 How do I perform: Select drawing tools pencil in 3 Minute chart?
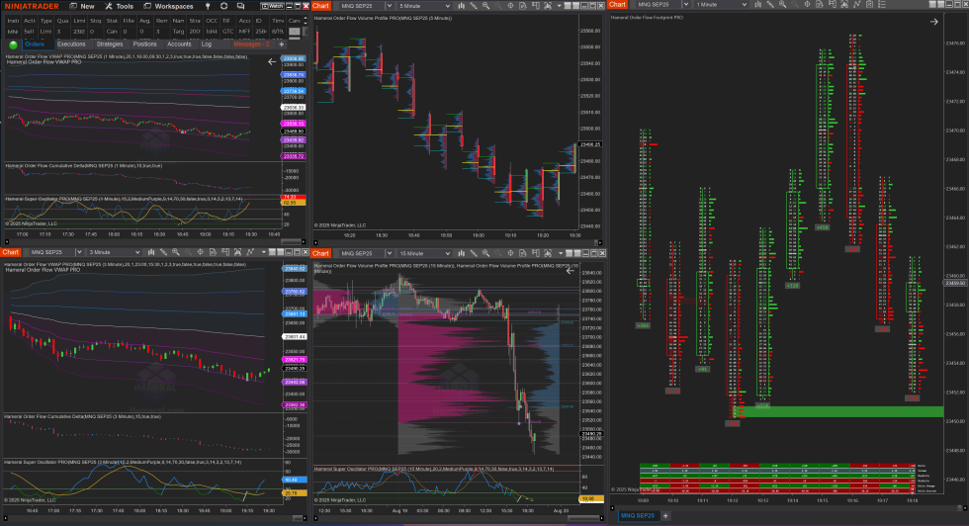coord(163,252)
